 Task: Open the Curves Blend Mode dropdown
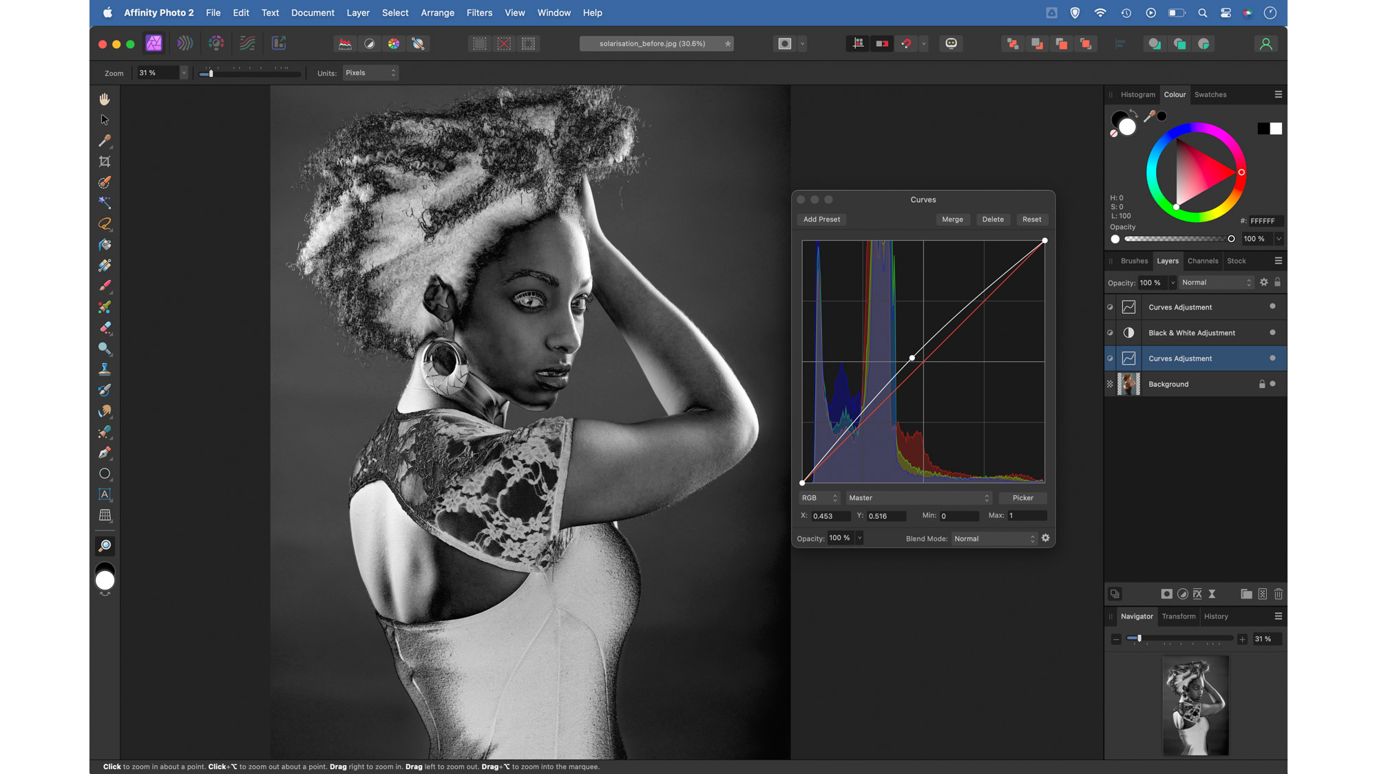coord(994,539)
